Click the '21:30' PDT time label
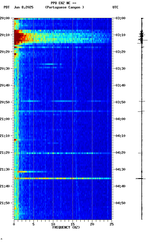 point(5,169)
